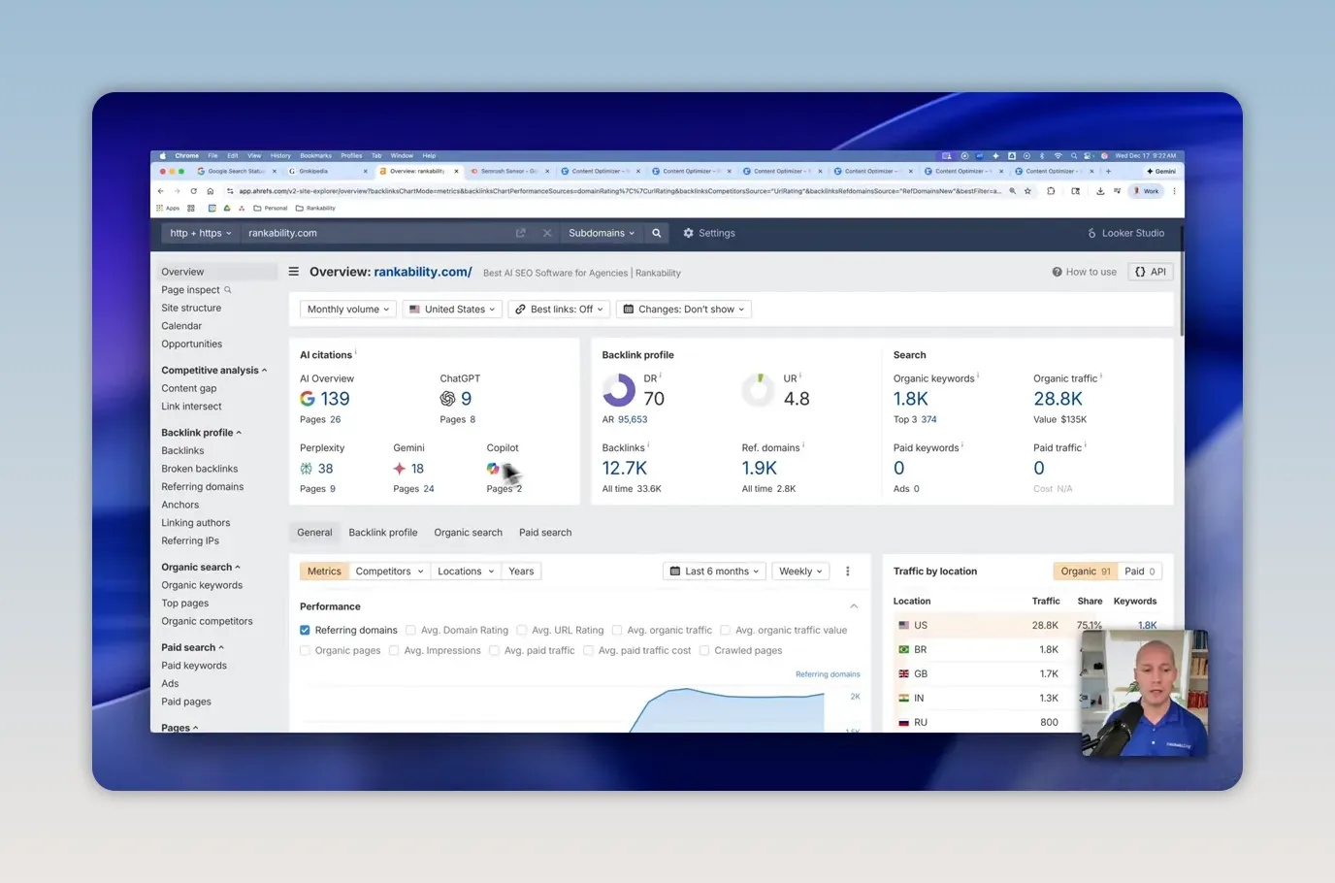This screenshot has width=1335, height=883.
Task: Open the Bookmarks menu in macOS menu bar
Action: (315, 155)
